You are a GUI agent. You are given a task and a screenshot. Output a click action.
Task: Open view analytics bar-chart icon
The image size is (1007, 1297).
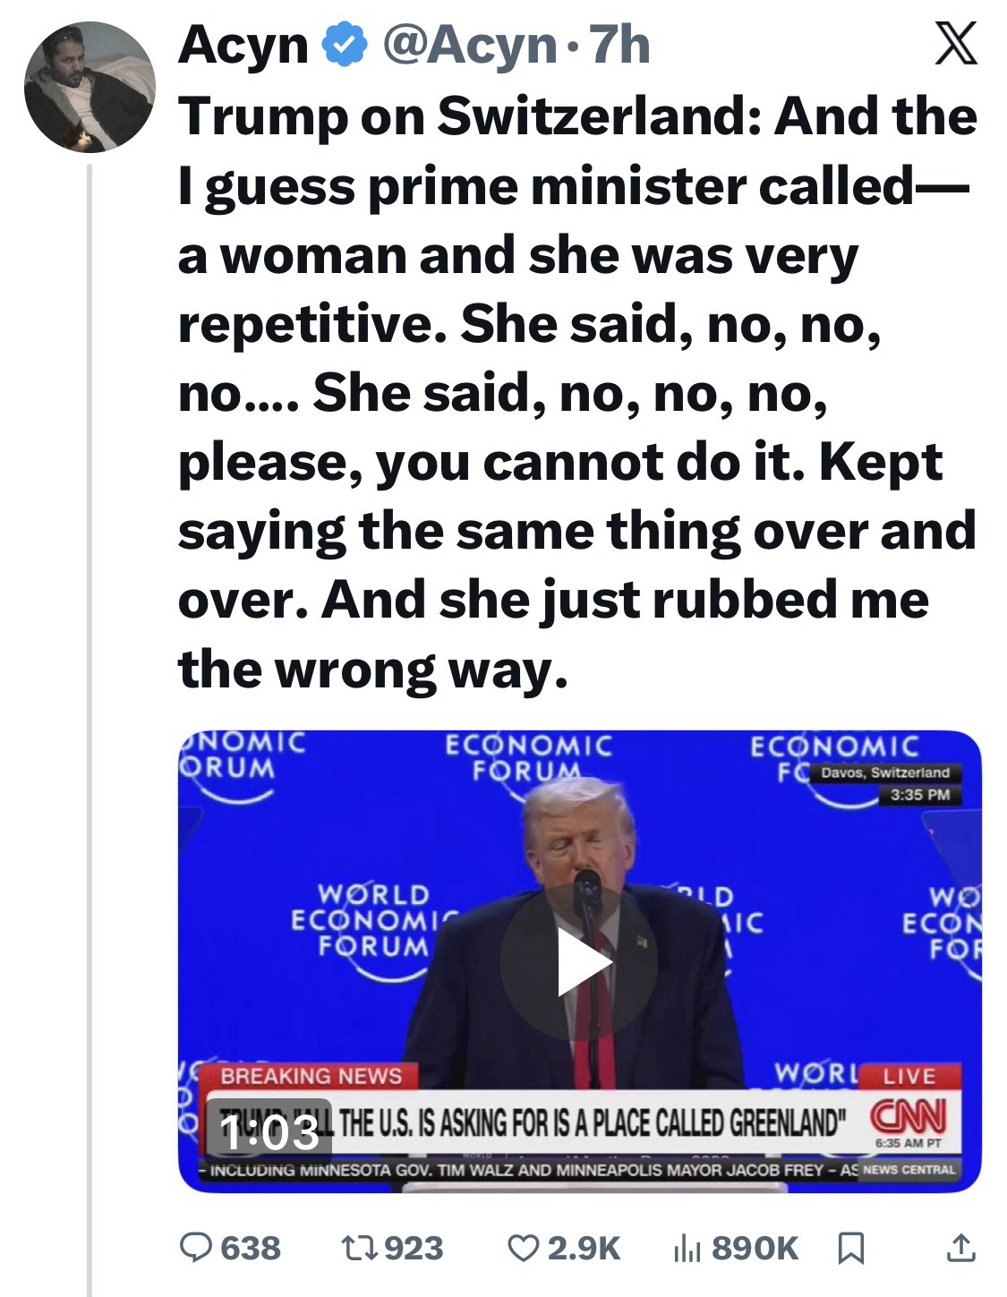coord(687,1247)
